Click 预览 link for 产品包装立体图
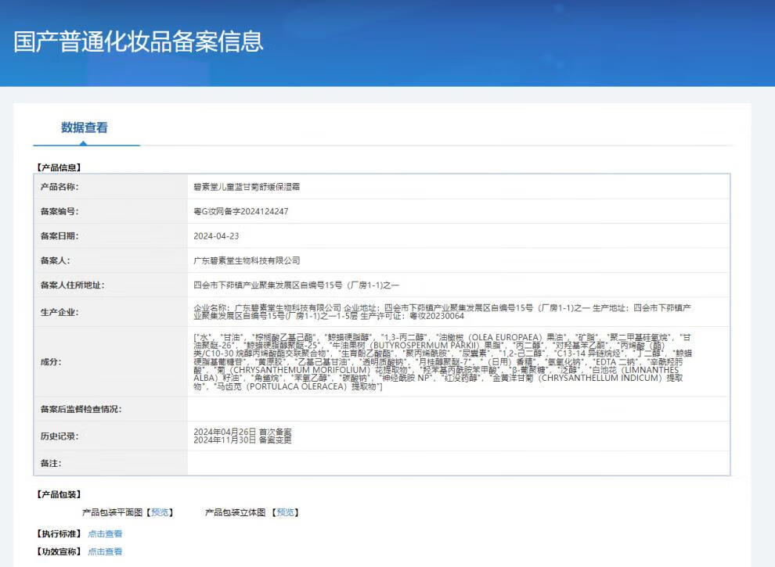 pyautogui.click(x=285, y=512)
